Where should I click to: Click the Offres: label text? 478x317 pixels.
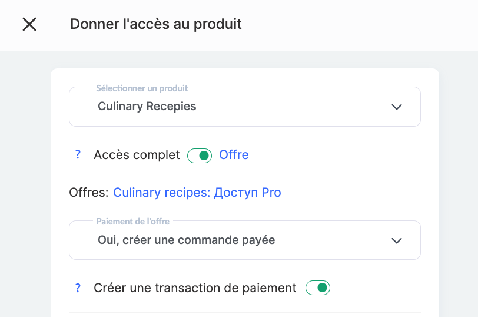point(89,193)
